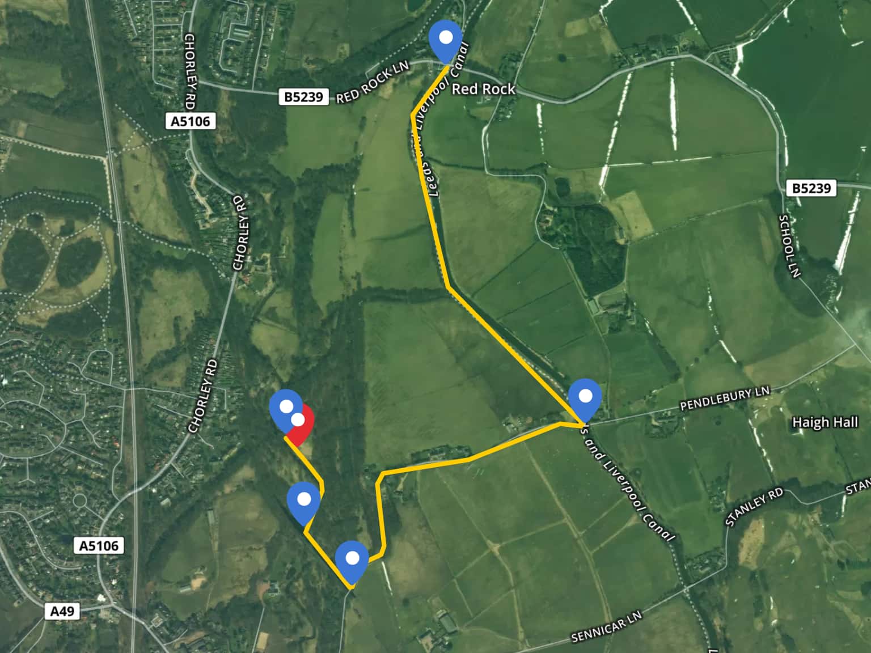Click the Red Rock place label
Image resolution: width=871 pixels, height=653 pixels.
483,89
